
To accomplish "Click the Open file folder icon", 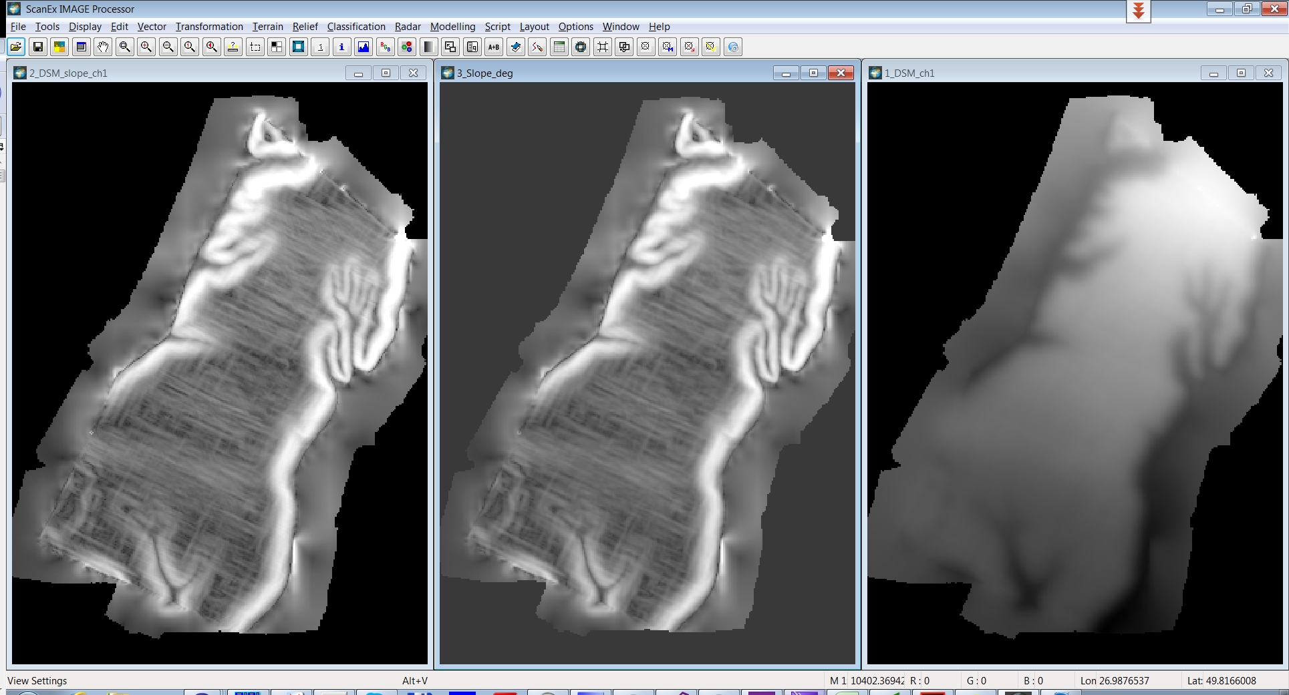I will click(x=16, y=47).
